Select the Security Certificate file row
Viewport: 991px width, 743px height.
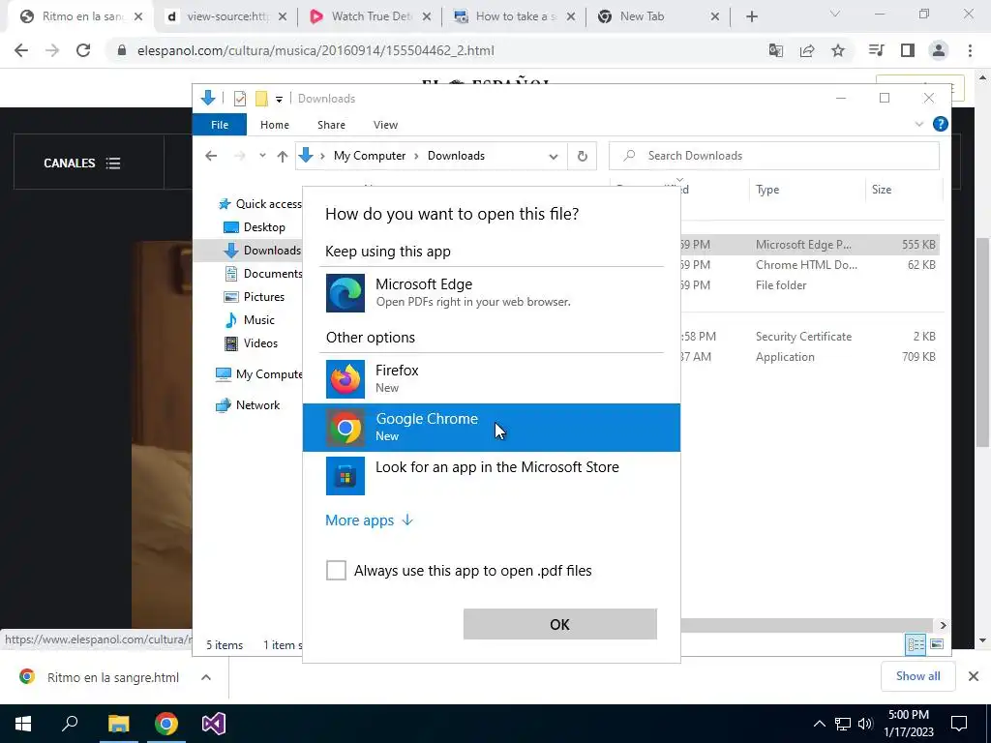(x=810, y=337)
